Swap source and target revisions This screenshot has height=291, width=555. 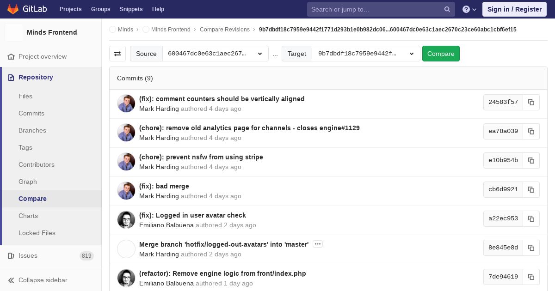click(x=117, y=54)
